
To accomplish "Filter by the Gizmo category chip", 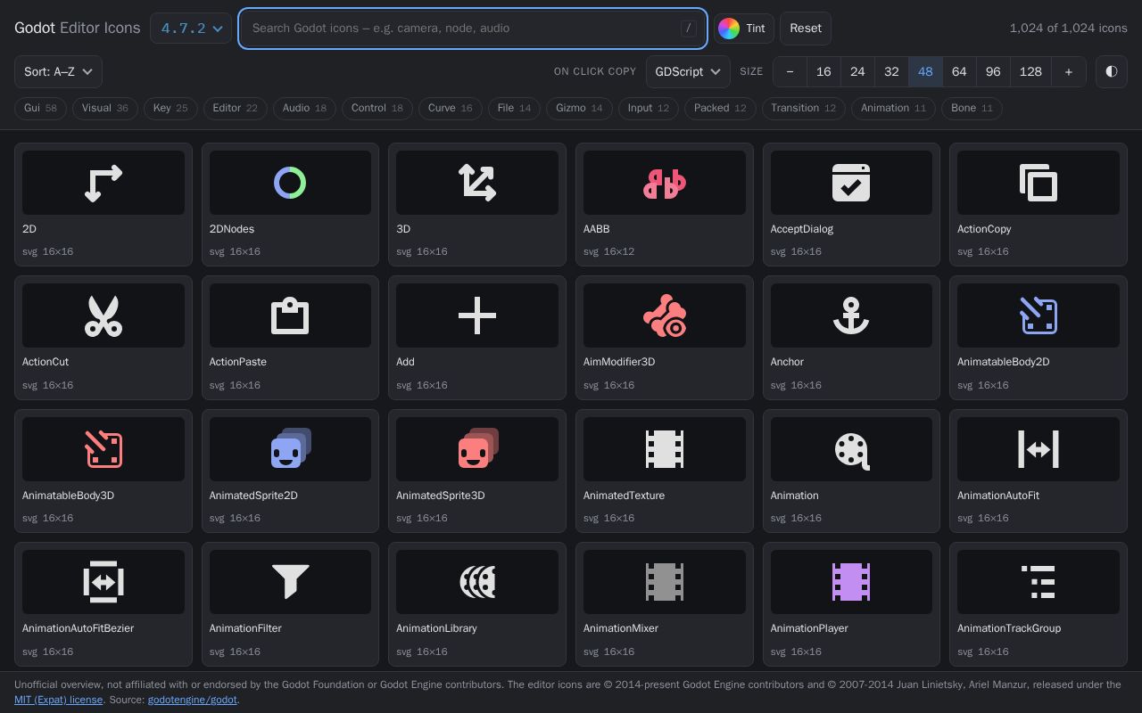I will (x=579, y=108).
